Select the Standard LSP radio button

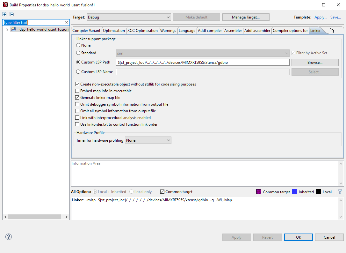coord(78,53)
